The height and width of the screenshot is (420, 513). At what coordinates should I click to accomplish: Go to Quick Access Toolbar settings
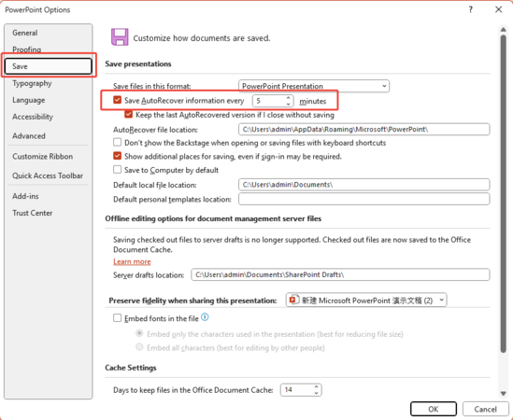click(48, 175)
